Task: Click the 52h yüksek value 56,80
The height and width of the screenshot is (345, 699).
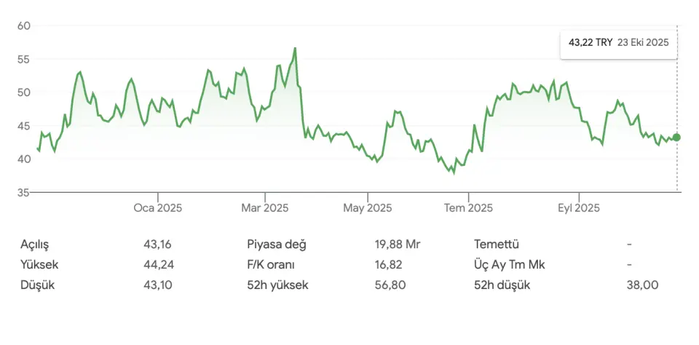Action: [390, 285]
